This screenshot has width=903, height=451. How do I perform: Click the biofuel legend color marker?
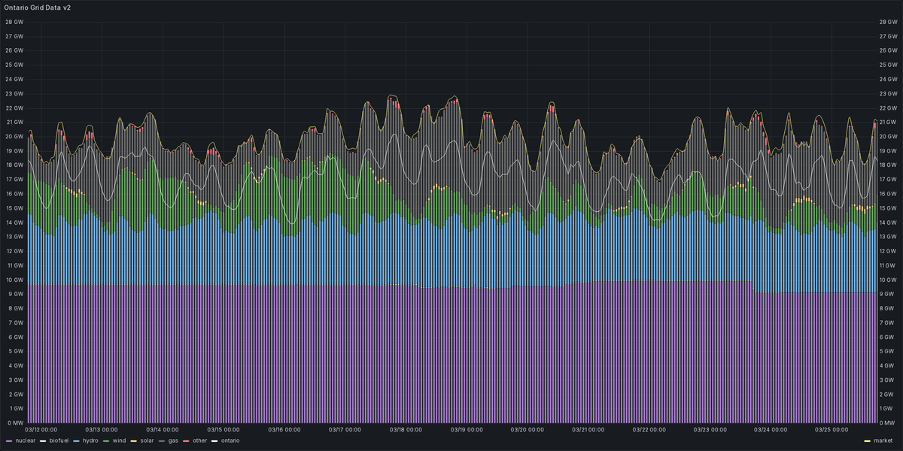[43, 440]
